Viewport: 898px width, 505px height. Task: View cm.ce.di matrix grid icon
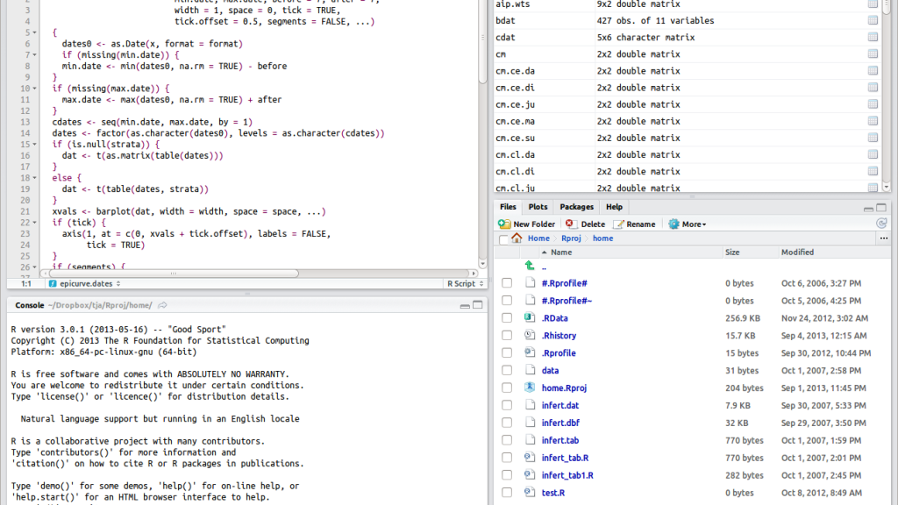coord(873,88)
